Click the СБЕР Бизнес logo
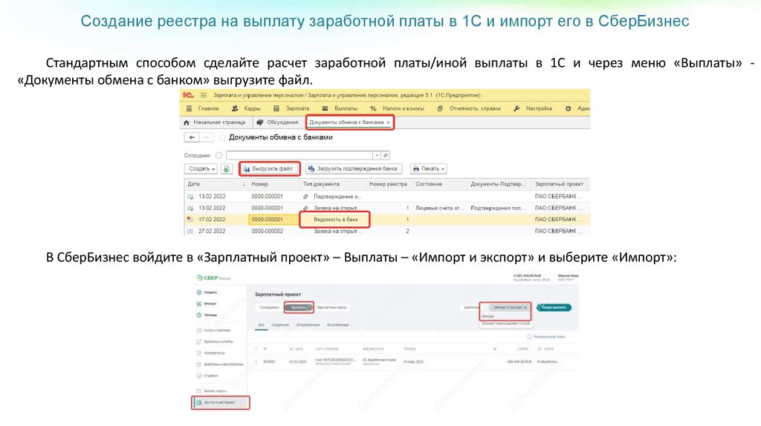This screenshot has height=426, width=761. (x=213, y=278)
